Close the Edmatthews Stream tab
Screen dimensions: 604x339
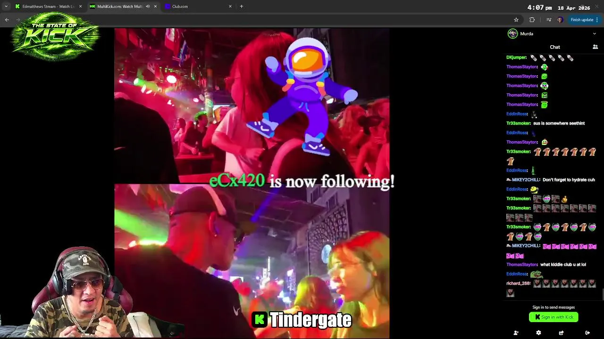(80, 6)
